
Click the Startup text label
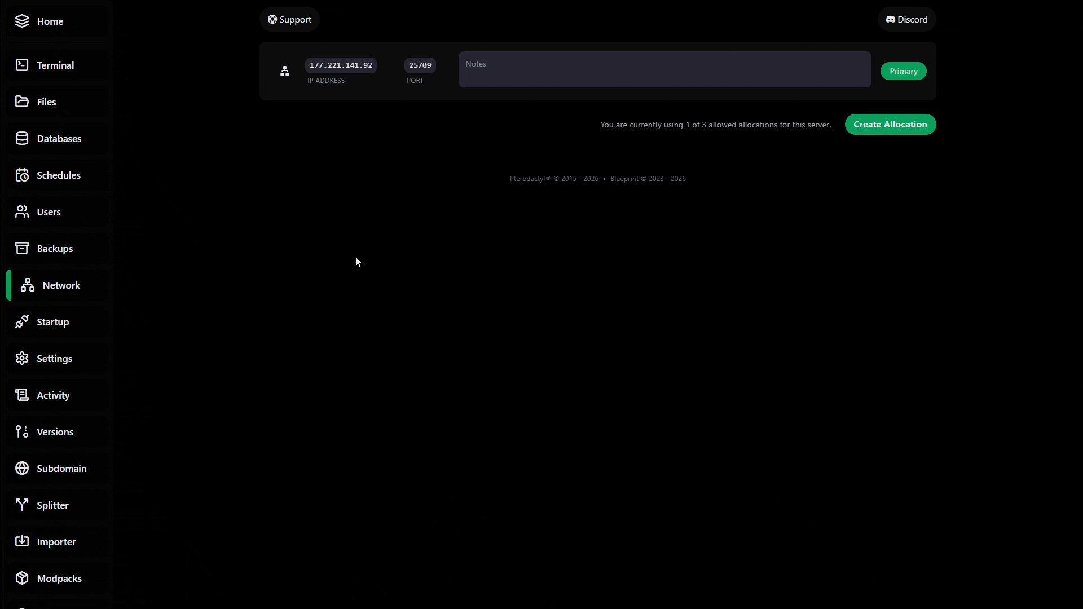coord(53,322)
